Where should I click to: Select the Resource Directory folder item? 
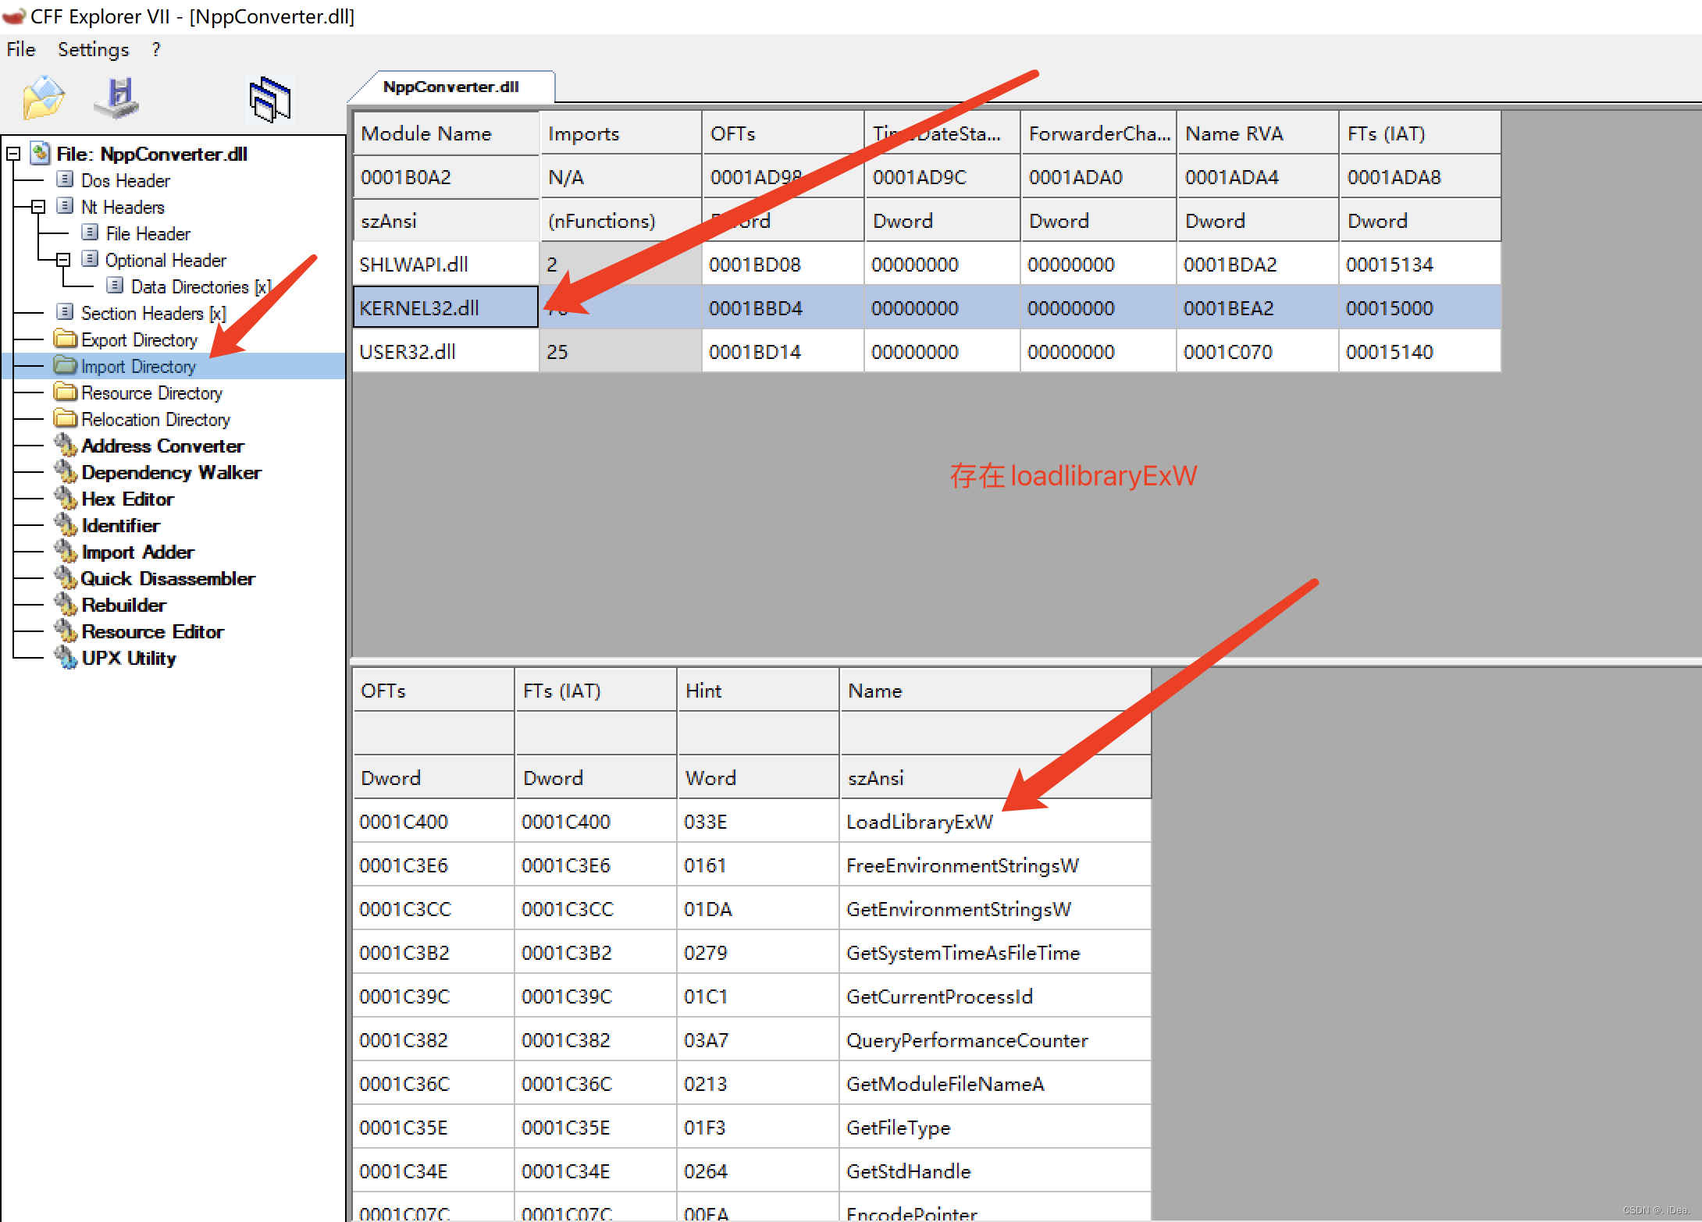point(151,393)
